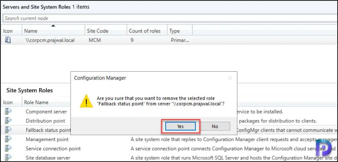Screen dimensions: 338x162
Task: Select the \\corpcm.prajwal.local server icon
Action: click(x=8, y=40)
